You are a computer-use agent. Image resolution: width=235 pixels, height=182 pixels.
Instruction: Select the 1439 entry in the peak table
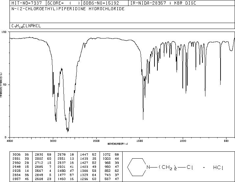pyautogui.click(x=88, y=159)
